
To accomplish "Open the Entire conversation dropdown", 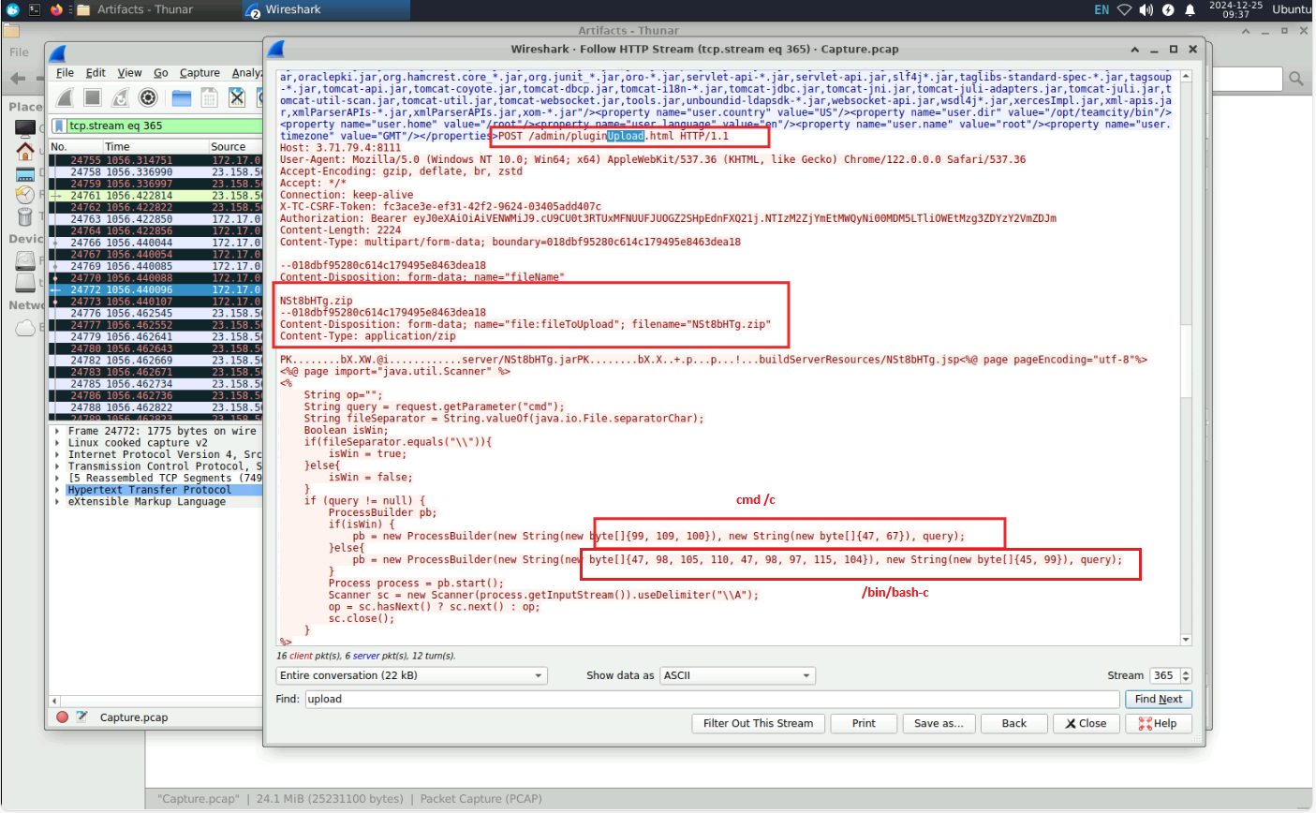I will [411, 675].
